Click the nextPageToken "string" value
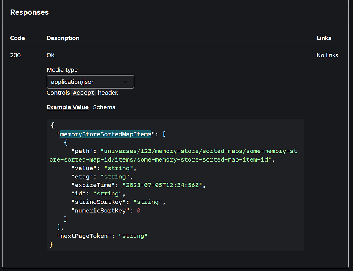 [x=133, y=236]
